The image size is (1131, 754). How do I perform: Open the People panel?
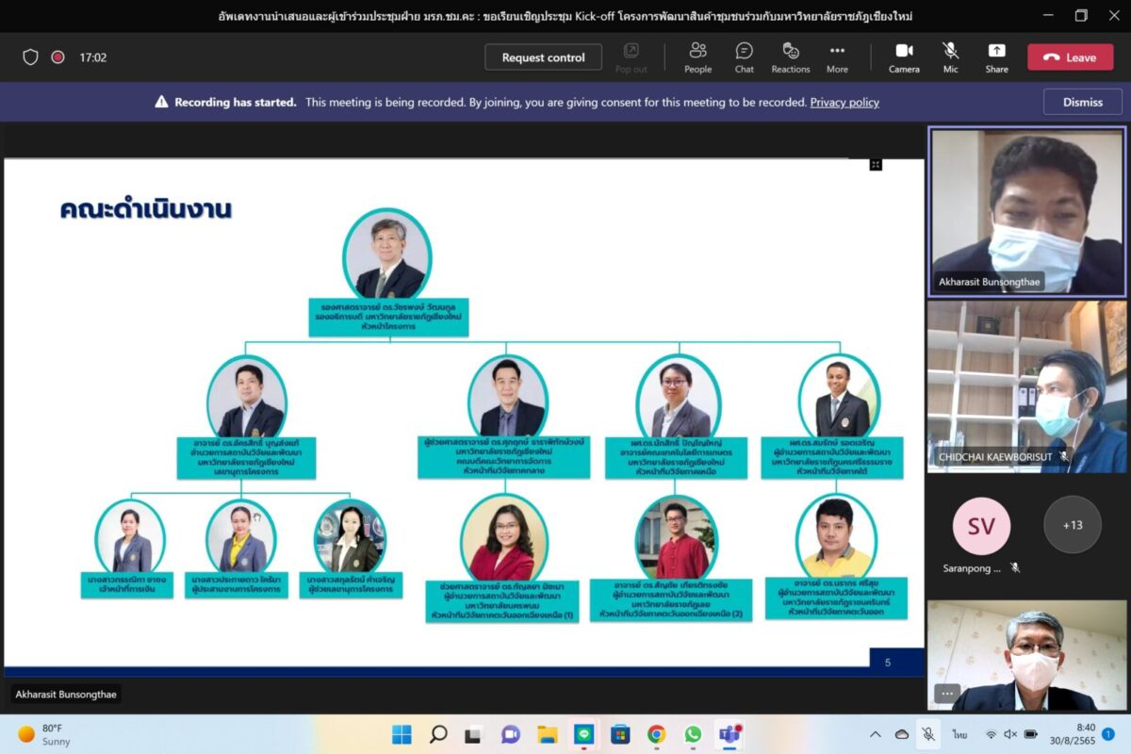[x=697, y=57]
